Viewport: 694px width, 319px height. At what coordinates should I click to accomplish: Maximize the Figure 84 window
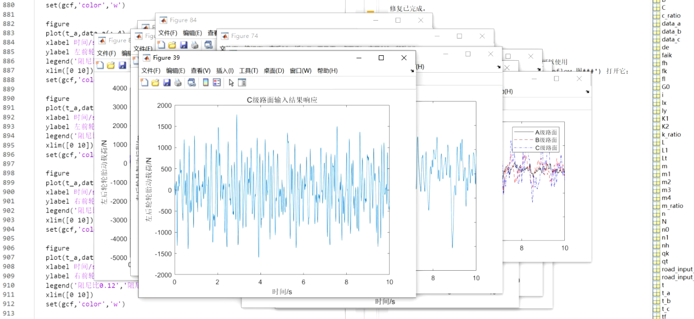click(398, 20)
